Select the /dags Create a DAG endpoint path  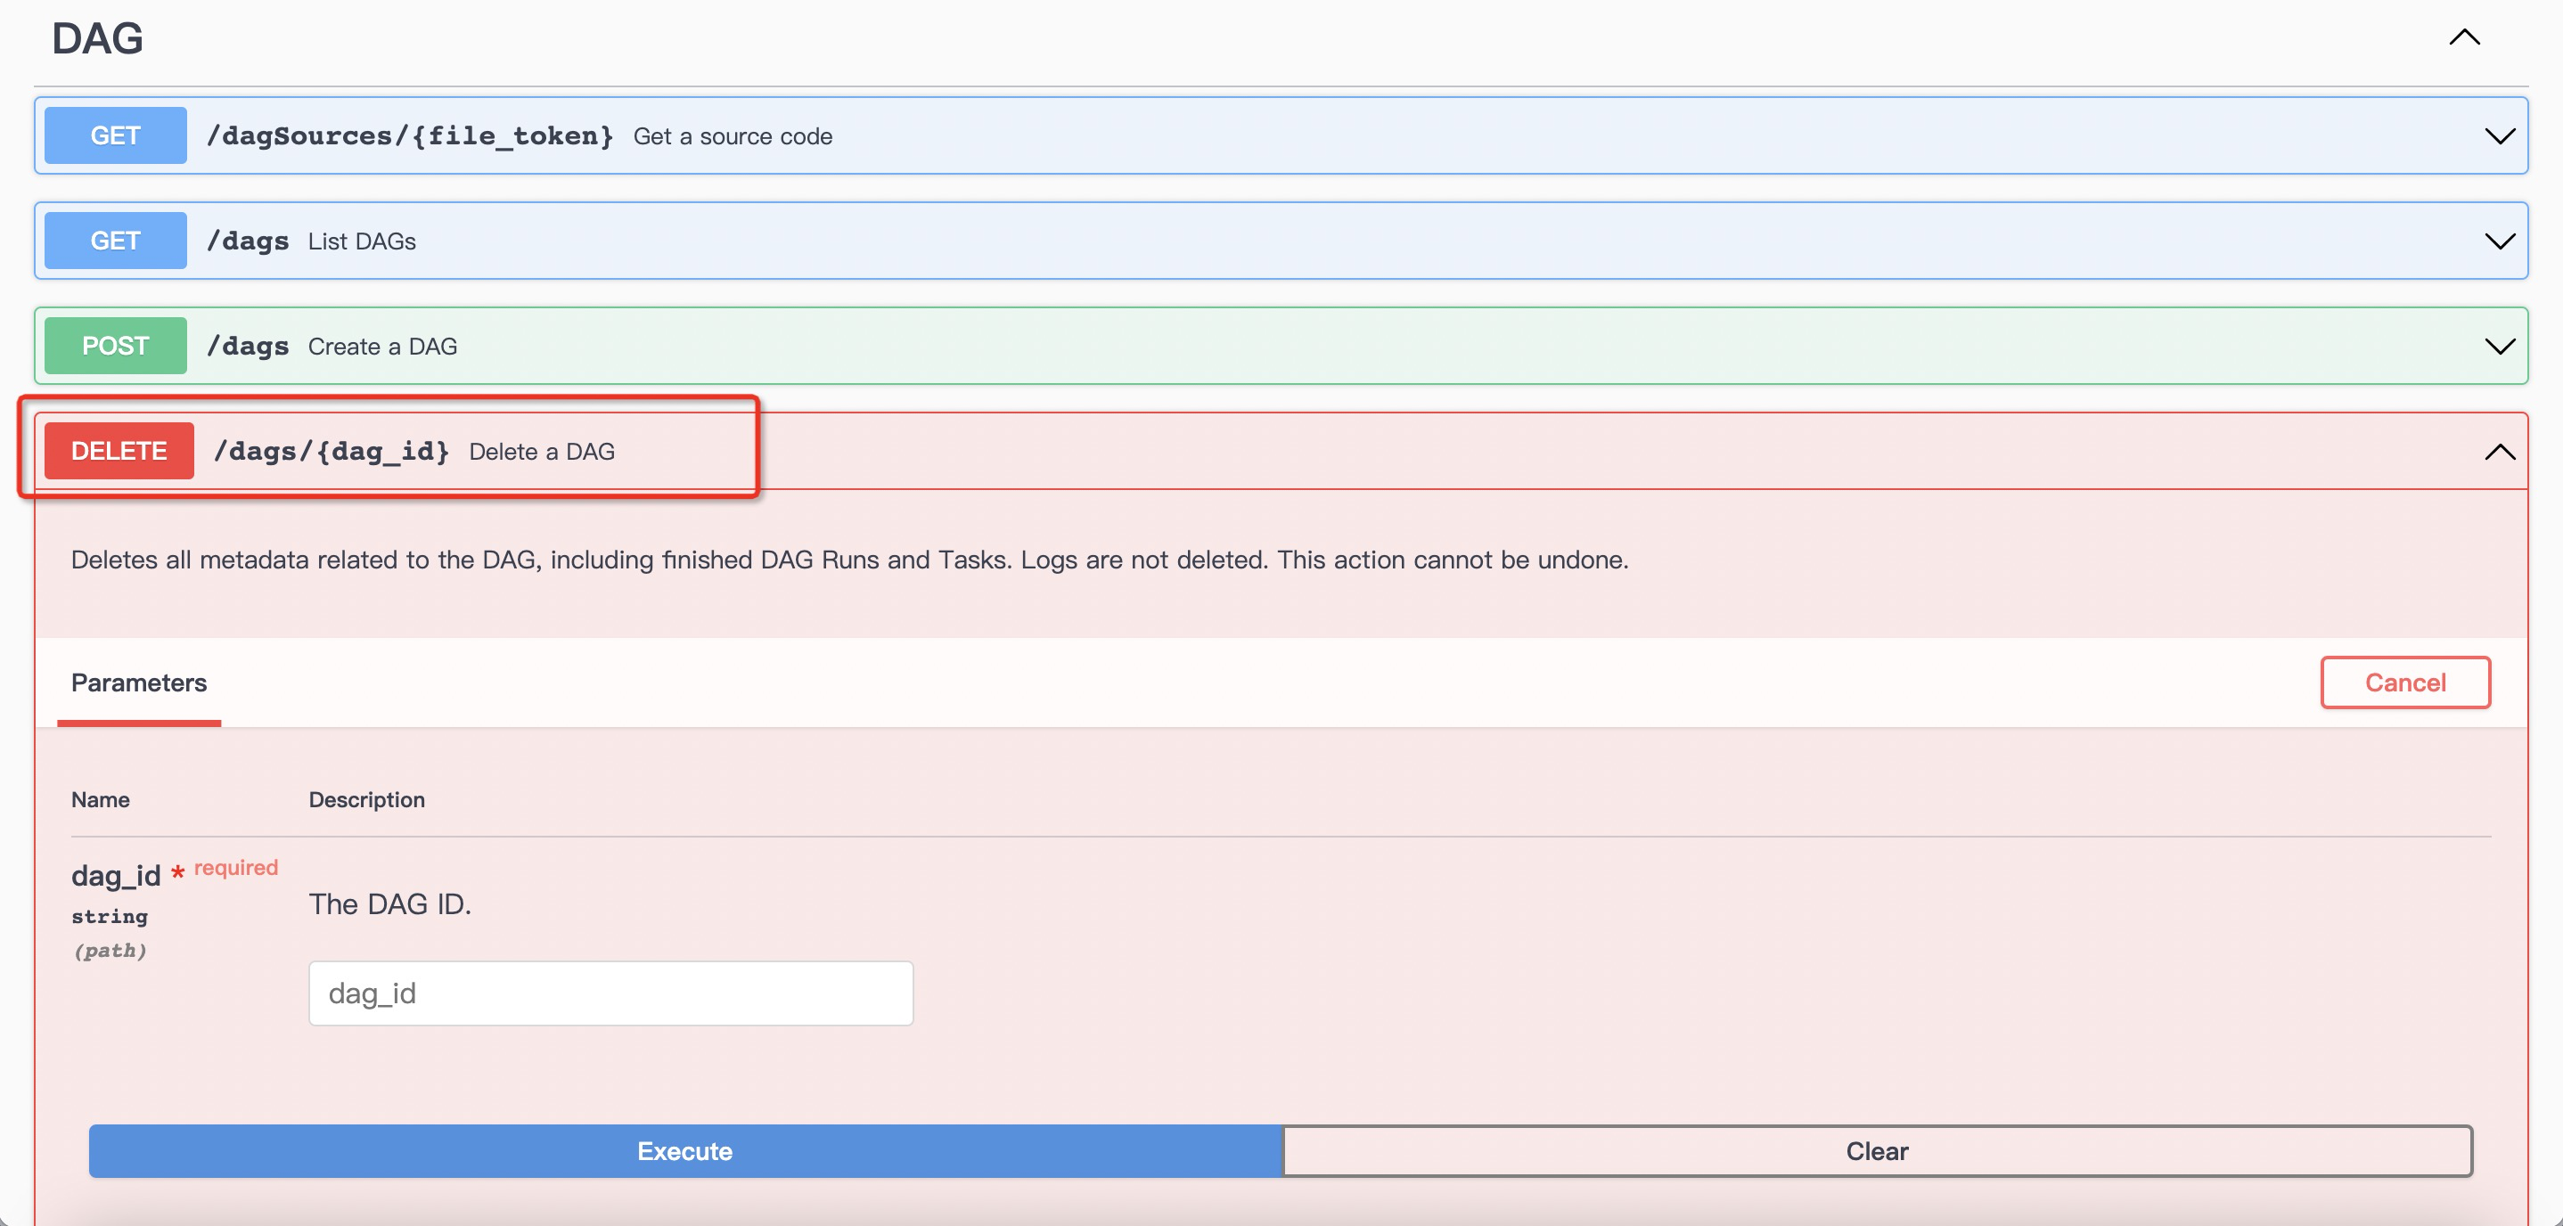pyautogui.click(x=247, y=346)
